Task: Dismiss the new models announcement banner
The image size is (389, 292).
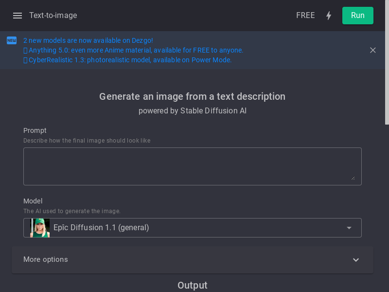Action: point(372,50)
